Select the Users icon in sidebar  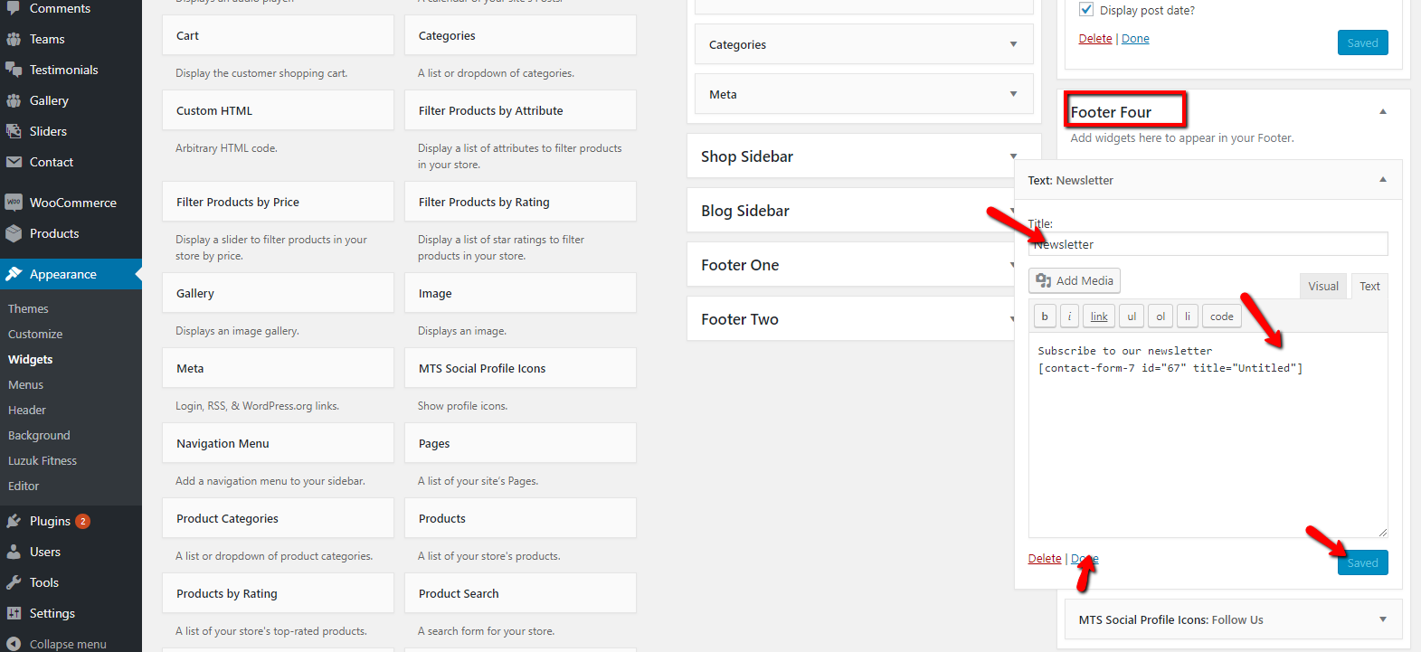coord(14,552)
